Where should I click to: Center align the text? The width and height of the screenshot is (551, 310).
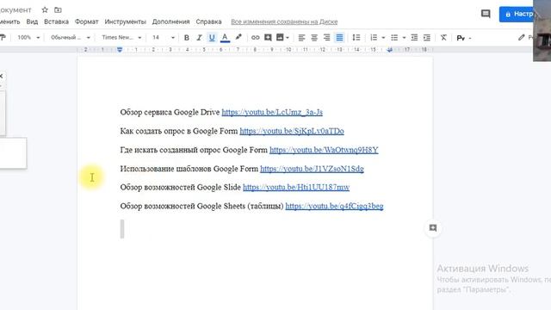point(314,38)
